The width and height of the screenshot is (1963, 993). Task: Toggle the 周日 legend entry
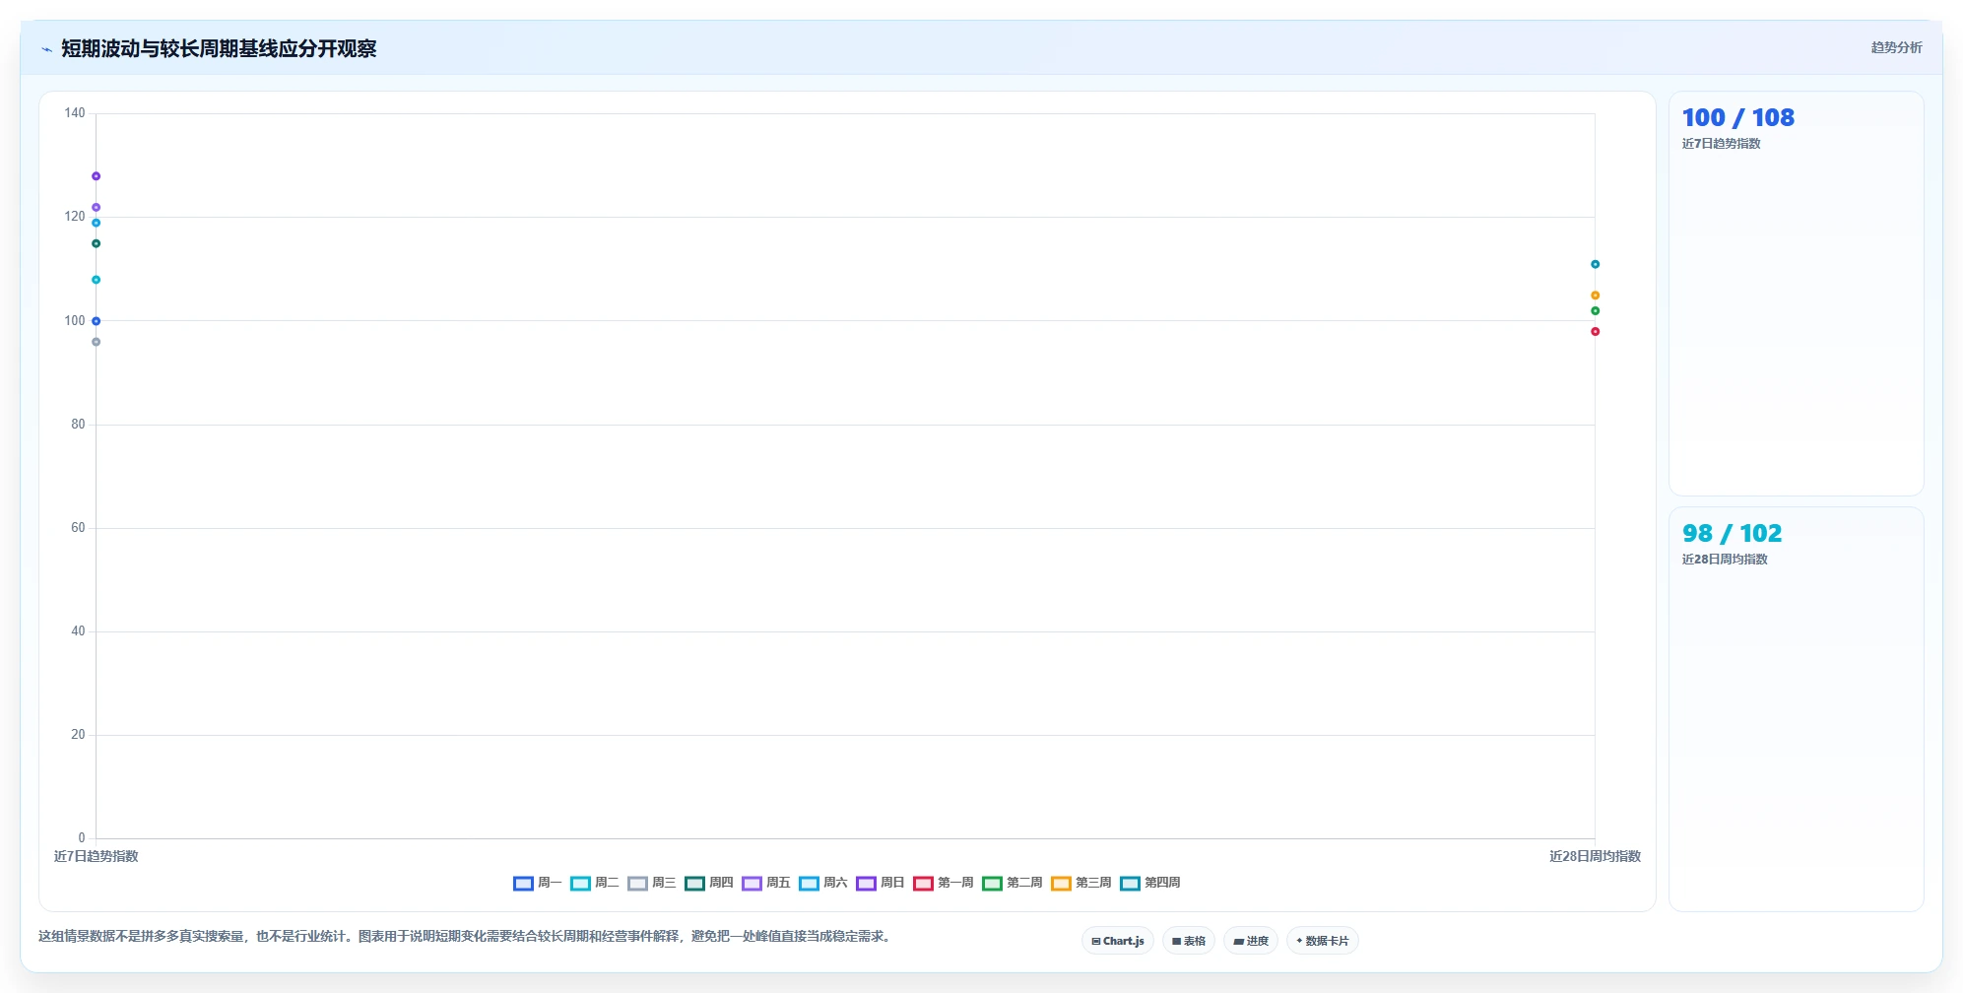click(881, 883)
